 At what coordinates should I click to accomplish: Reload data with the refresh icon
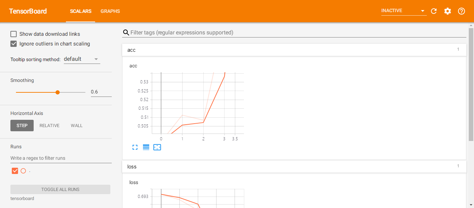434,11
